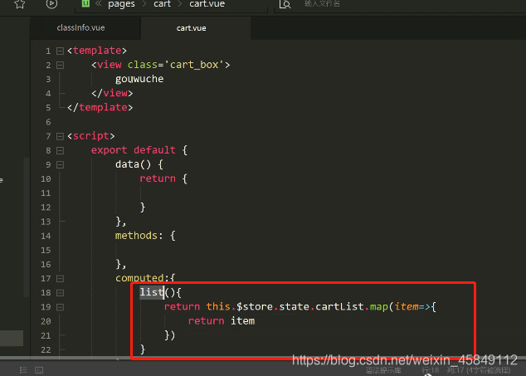The width and height of the screenshot is (526, 376).
Task: Collapse the <script> block on line 7
Action: (x=60, y=136)
